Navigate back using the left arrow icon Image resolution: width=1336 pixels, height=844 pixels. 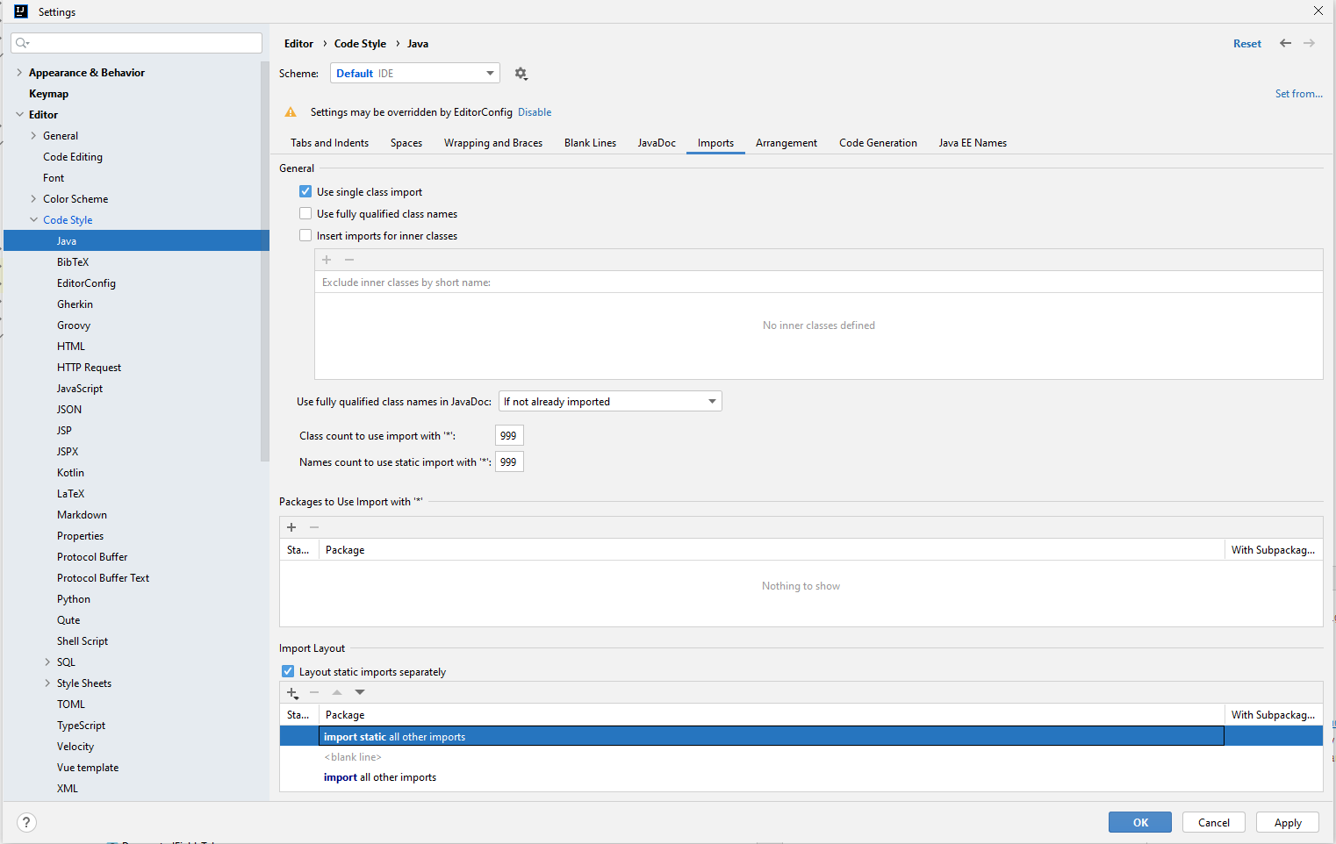pos(1286,42)
